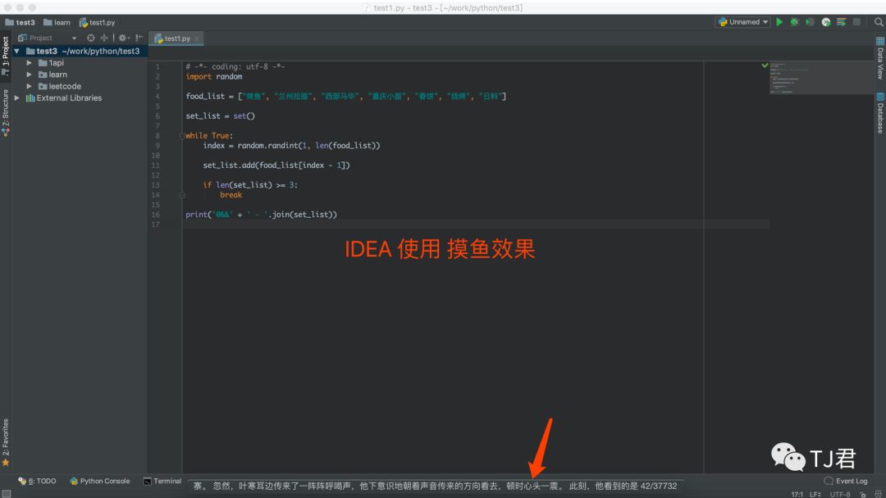This screenshot has width=886, height=498.
Task: Open the Python Console tab
Action: 99,481
